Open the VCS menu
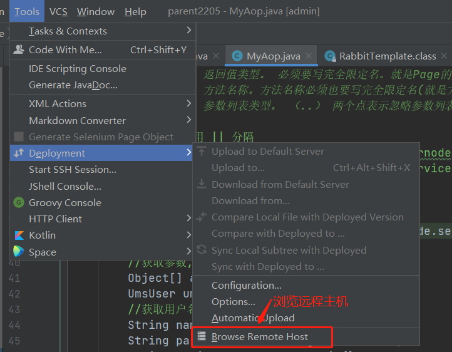The height and width of the screenshot is (352, 452). coord(58,11)
